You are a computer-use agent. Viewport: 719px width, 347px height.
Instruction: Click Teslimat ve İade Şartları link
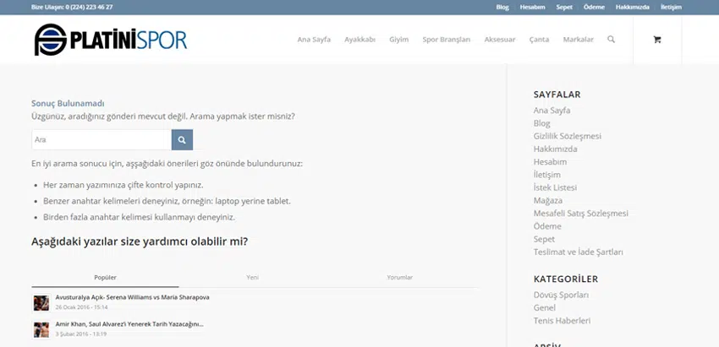578,252
